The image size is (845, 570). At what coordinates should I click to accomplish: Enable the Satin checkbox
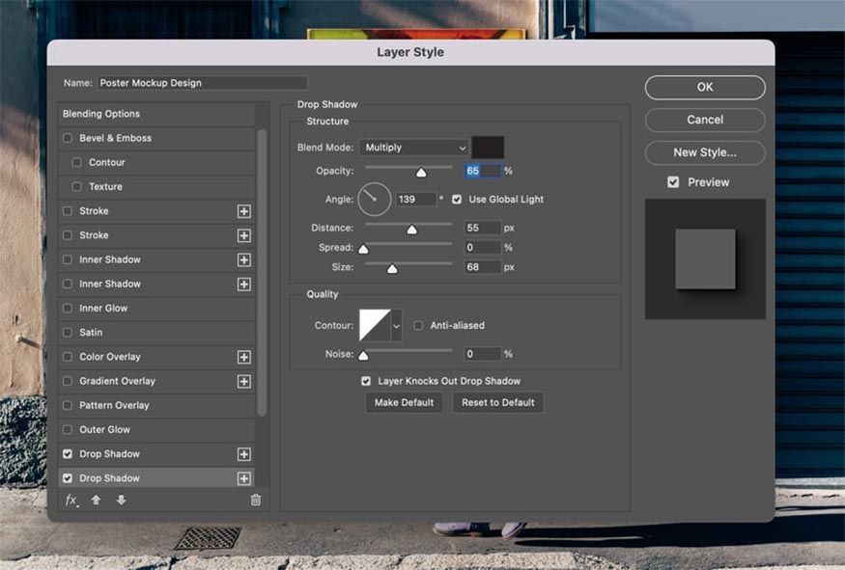pos(68,333)
